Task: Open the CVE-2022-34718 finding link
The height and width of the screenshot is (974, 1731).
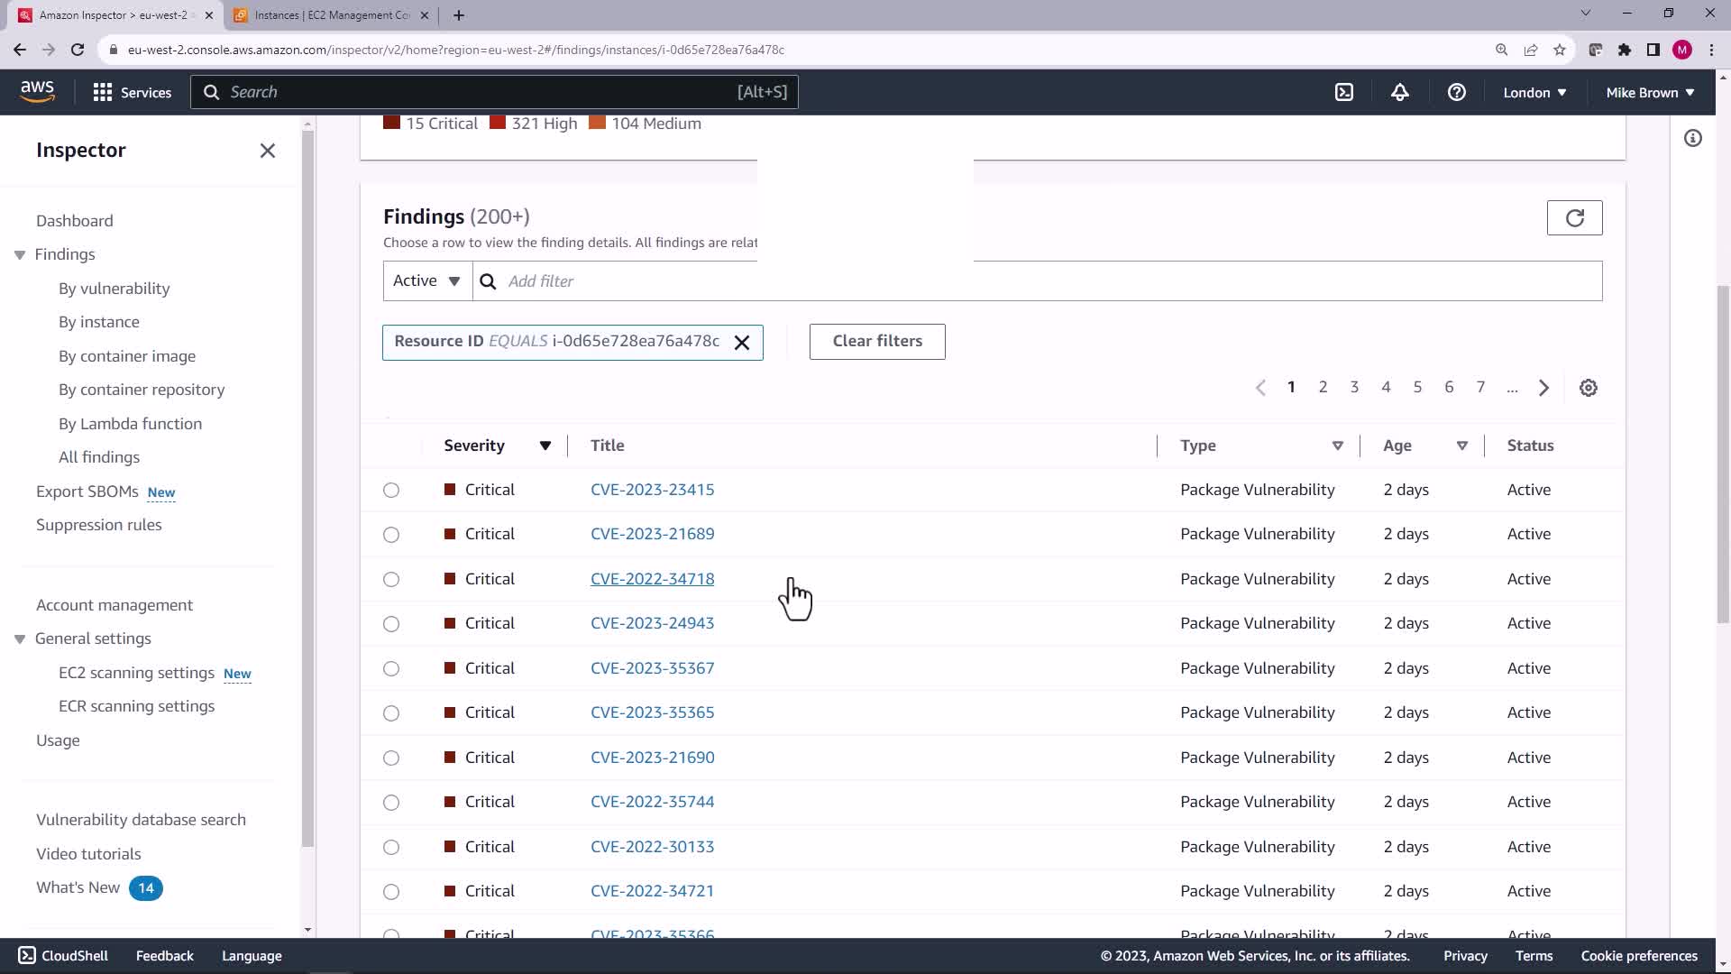Action: tap(652, 579)
